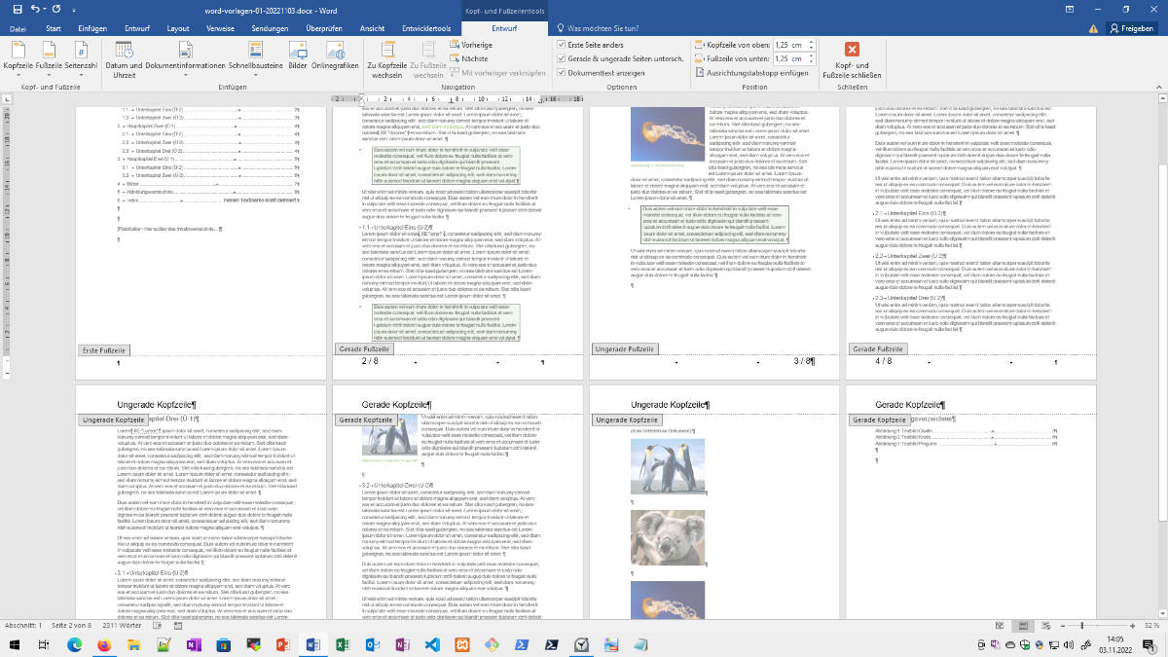Expand Schnellbausteine quick parts menu
The height and width of the screenshot is (657, 1168).
[255, 58]
